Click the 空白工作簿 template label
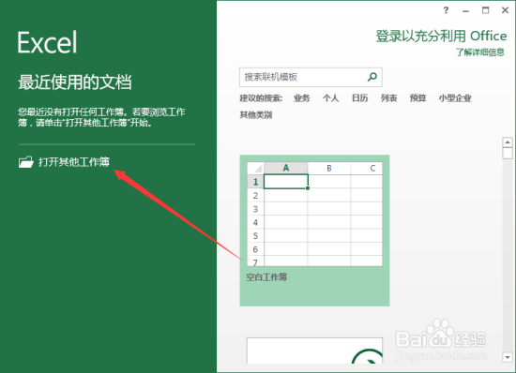Viewport: 516px width, 373px height. pyautogui.click(x=266, y=277)
